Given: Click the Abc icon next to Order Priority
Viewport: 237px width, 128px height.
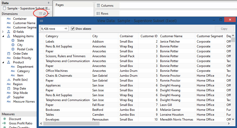Looking at the screenshot, I should (9, 58).
